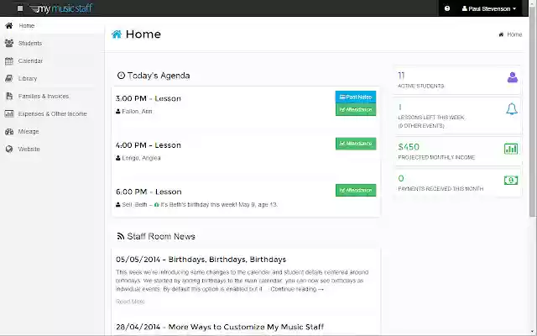Click the blue house icon beside Home heading
537x336 pixels.
pyautogui.click(x=117, y=34)
